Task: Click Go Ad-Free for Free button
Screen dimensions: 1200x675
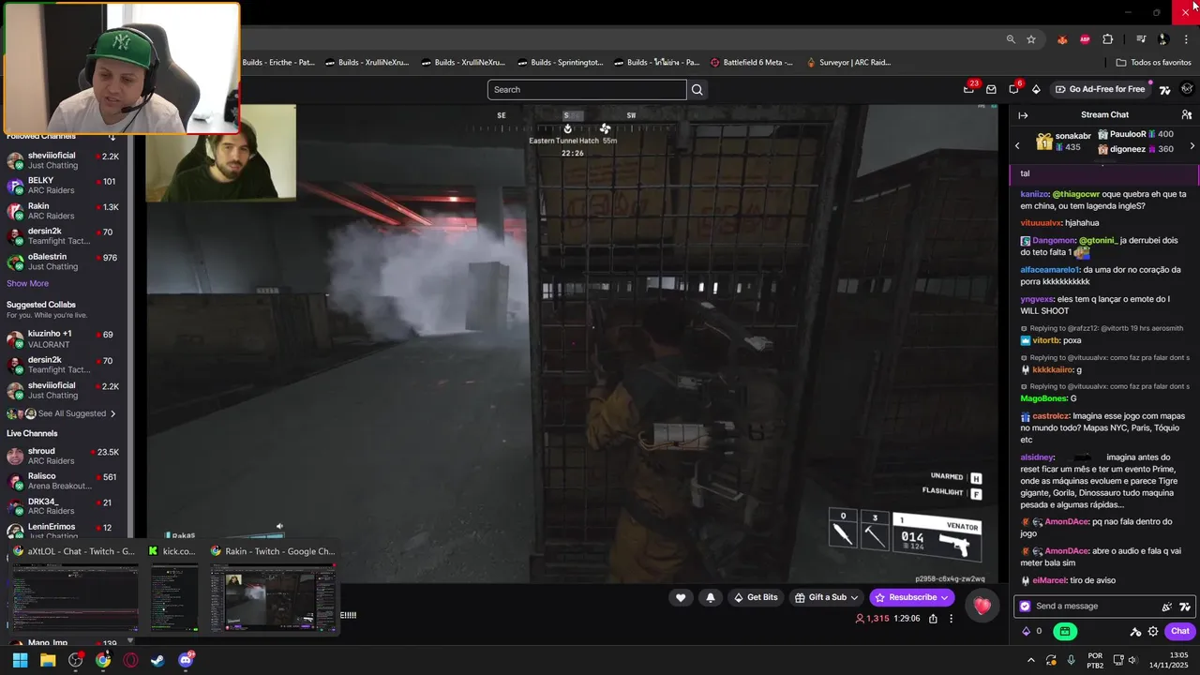Action: (x=1100, y=89)
